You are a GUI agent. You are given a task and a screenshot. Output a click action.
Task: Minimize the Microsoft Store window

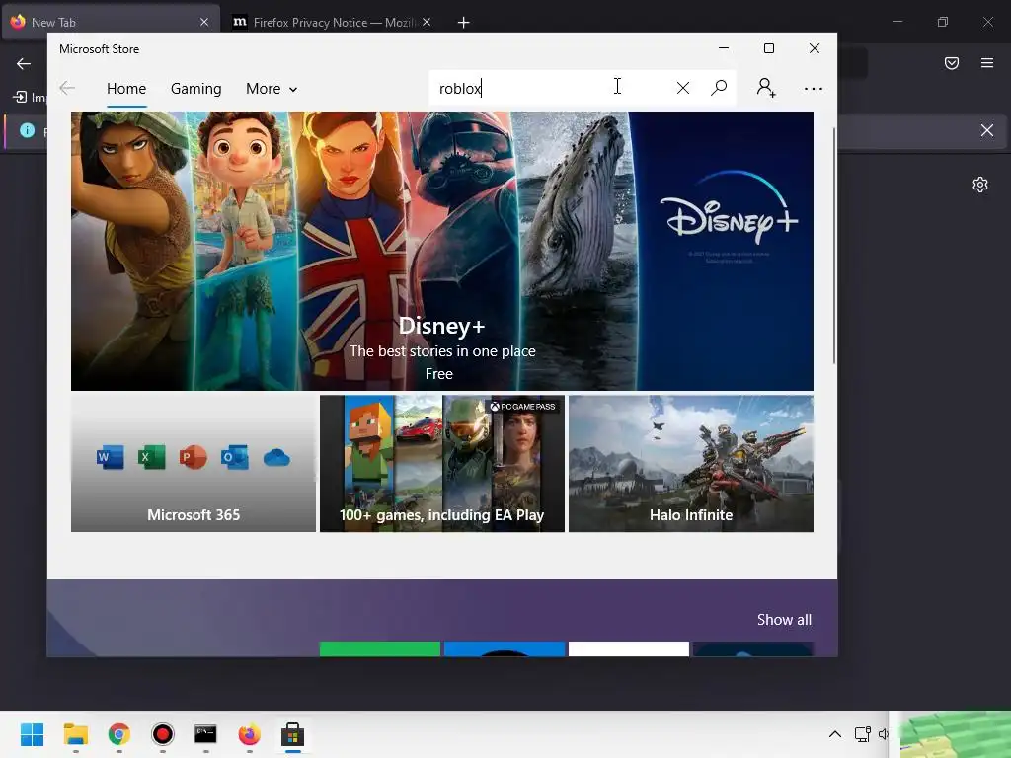[724, 48]
